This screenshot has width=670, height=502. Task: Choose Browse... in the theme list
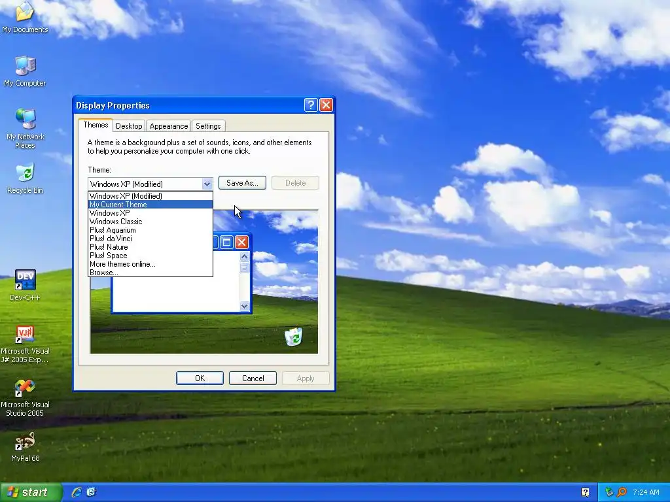pyautogui.click(x=150, y=273)
